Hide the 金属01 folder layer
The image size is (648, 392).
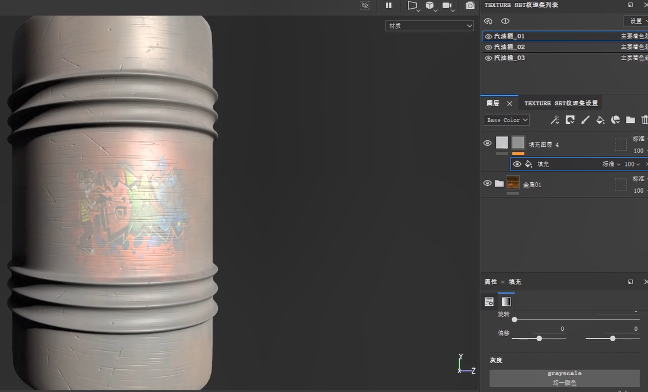click(488, 183)
